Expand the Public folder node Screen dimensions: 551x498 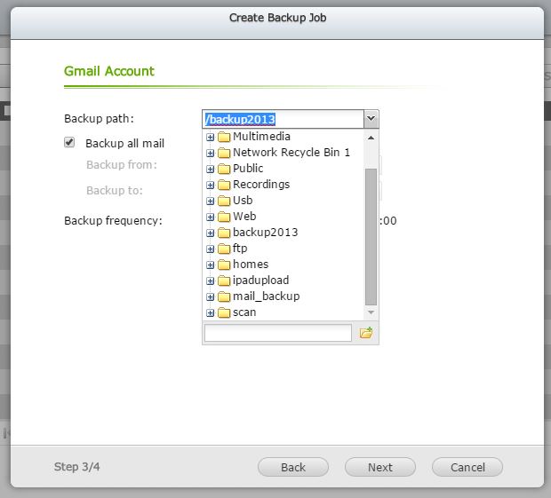click(210, 170)
